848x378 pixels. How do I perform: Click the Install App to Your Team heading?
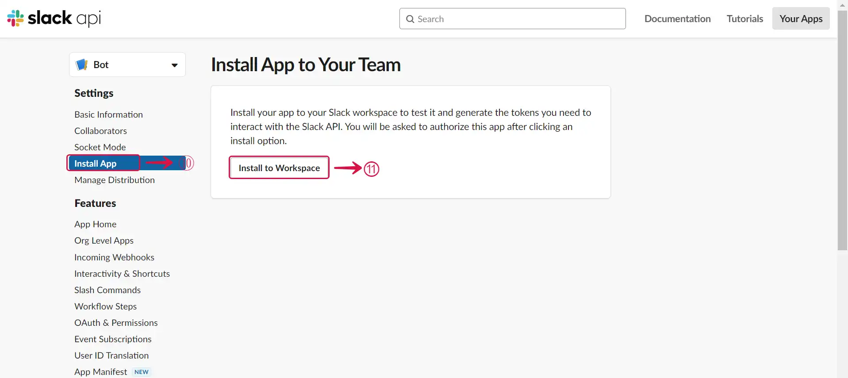pyautogui.click(x=306, y=65)
